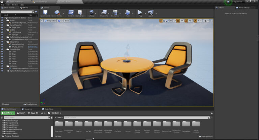Open the Help menu

point(22,5)
